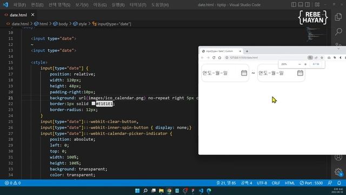Select the HTML language mode
This screenshot has height=195, width=346.
pyautogui.click(x=290, y=183)
